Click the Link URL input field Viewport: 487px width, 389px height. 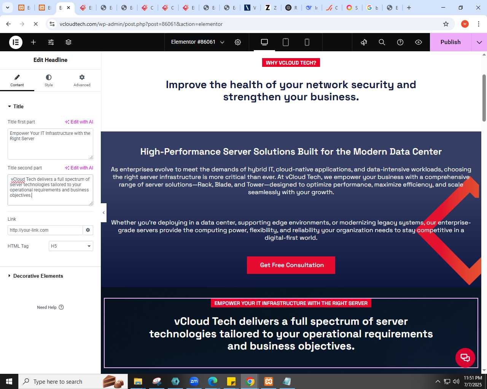click(x=45, y=230)
